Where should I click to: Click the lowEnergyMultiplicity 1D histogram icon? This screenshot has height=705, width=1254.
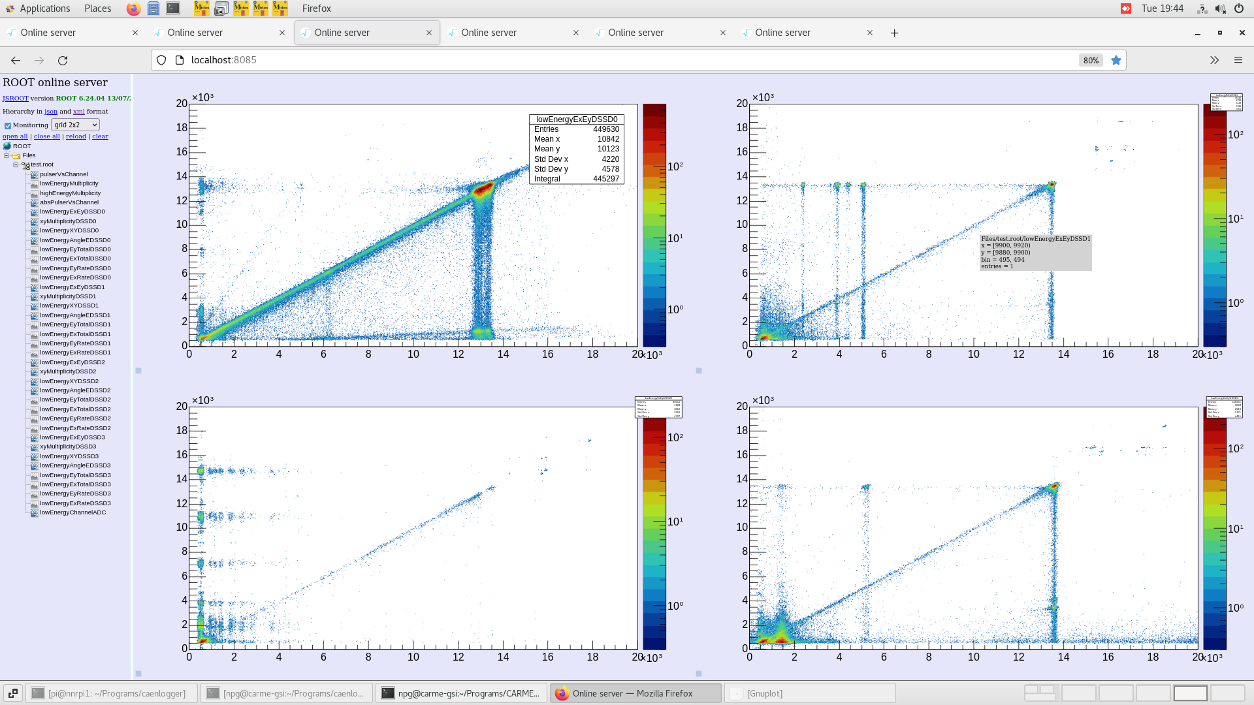34,183
